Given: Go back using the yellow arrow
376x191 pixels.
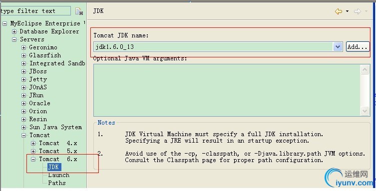Looking at the screenshot, I should tap(339, 11).
